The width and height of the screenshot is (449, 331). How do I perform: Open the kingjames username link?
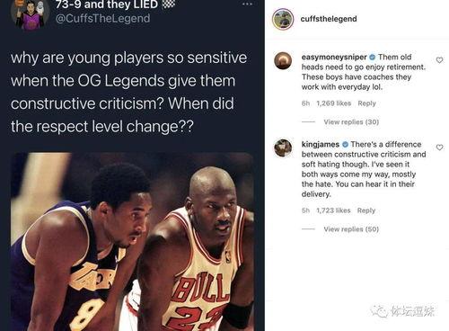tap(321, 145)
